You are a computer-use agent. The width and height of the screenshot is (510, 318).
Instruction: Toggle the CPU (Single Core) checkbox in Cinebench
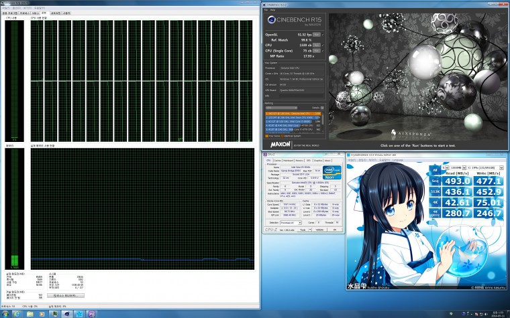coord(323,51)
